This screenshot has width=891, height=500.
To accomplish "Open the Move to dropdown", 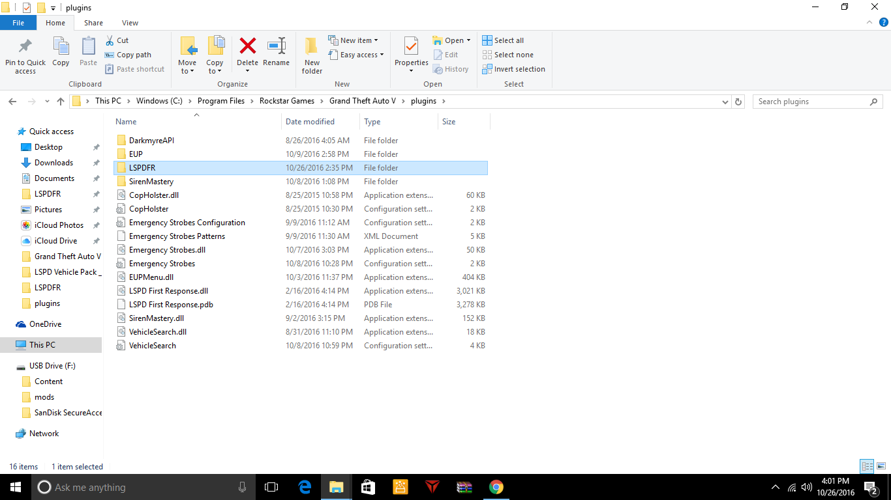I will click(x=187, y=67).
